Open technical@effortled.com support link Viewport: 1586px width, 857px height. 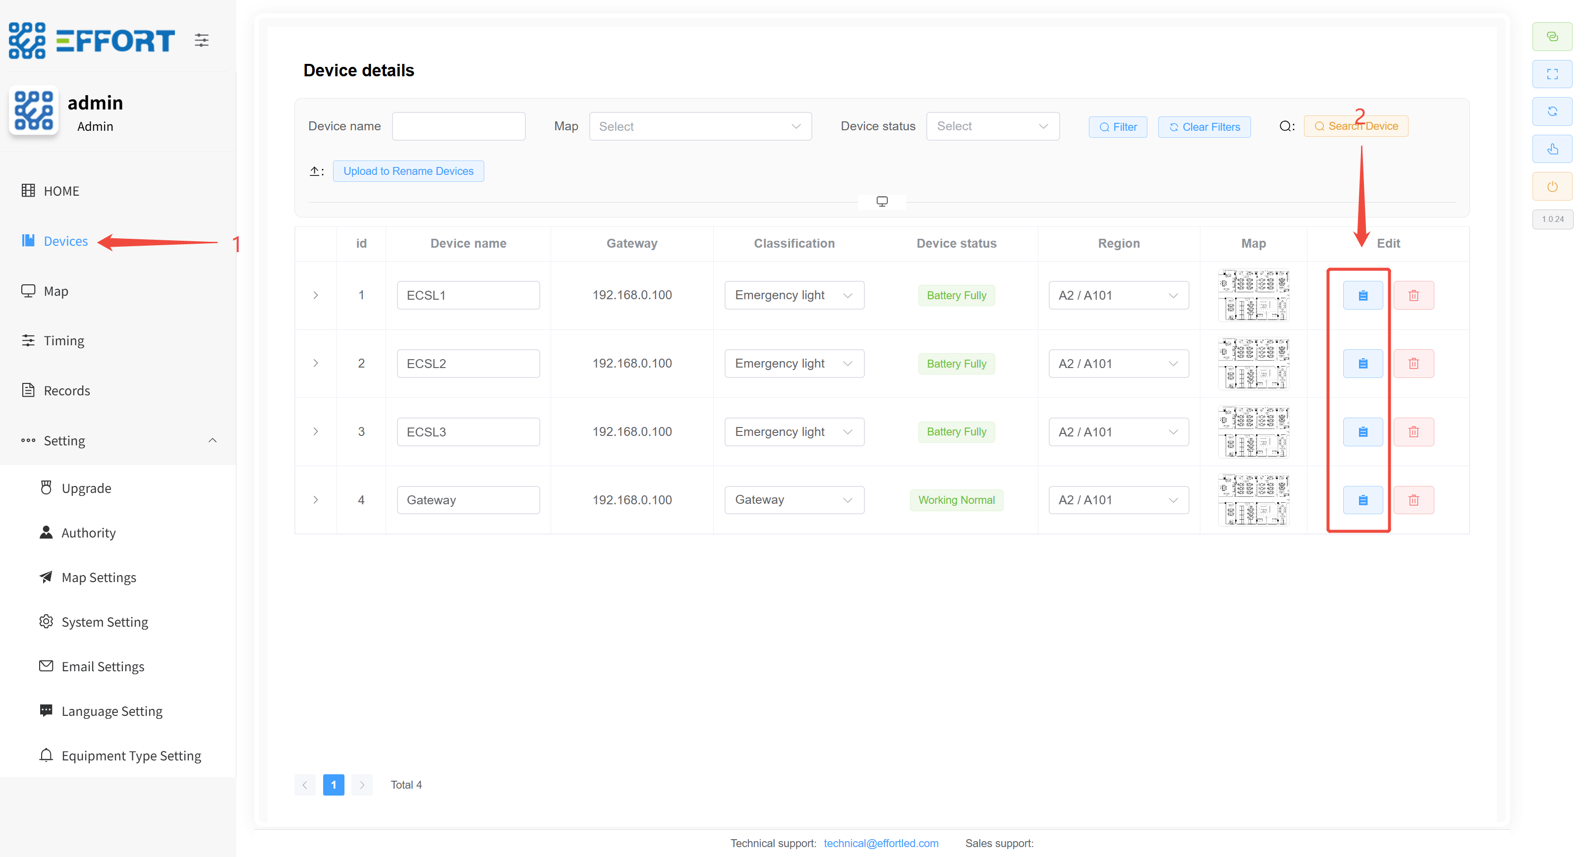(880, 843)
